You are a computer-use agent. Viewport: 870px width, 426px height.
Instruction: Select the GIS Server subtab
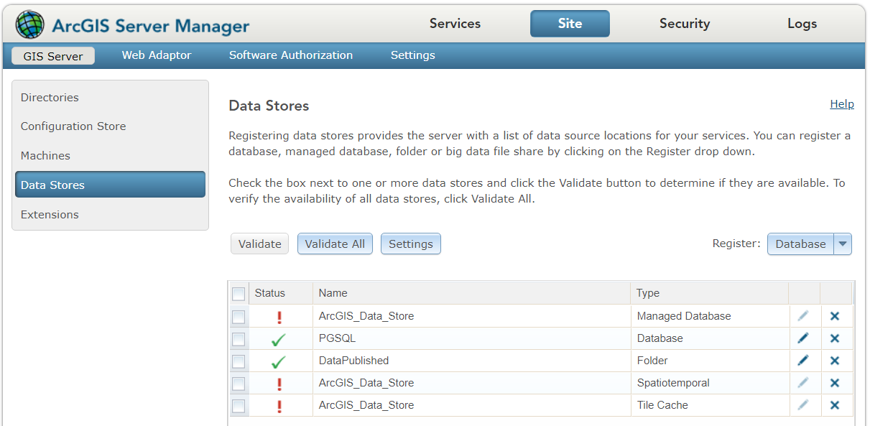click(53, 56)
